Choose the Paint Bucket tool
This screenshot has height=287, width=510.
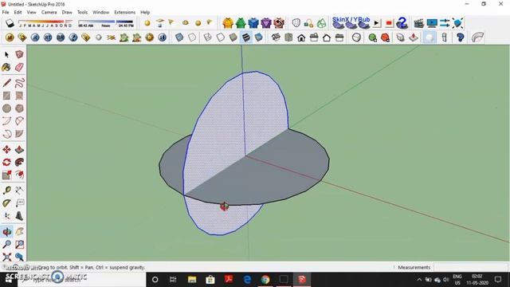6,67
